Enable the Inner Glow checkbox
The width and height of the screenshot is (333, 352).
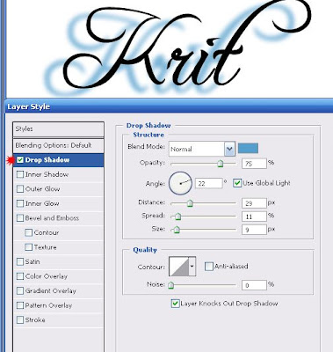[20, 203]
